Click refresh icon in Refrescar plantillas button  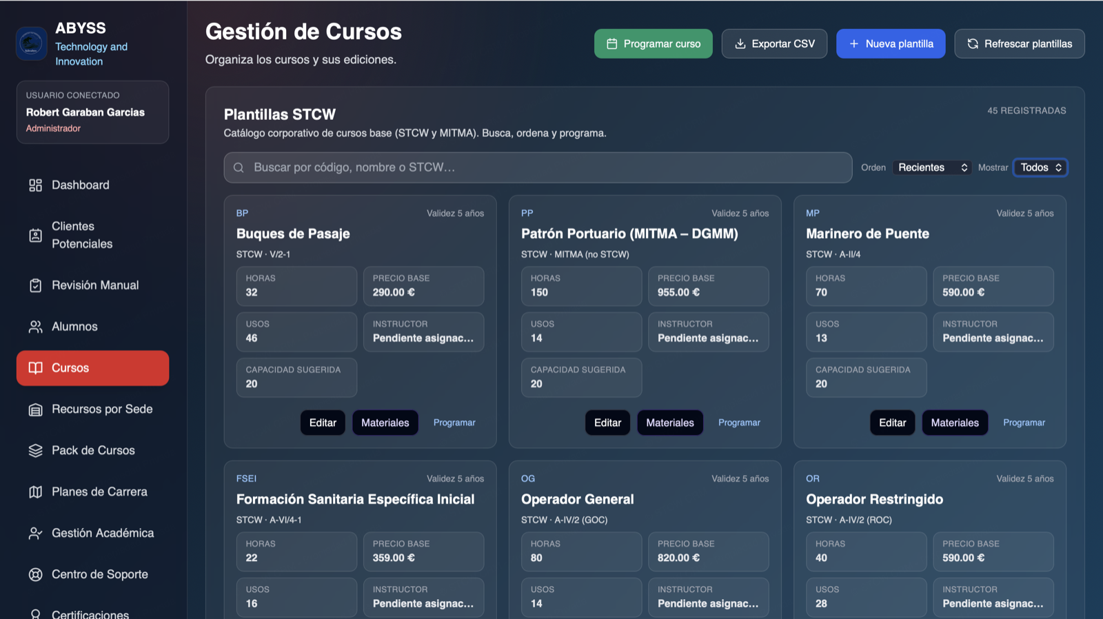coord(973,44)
